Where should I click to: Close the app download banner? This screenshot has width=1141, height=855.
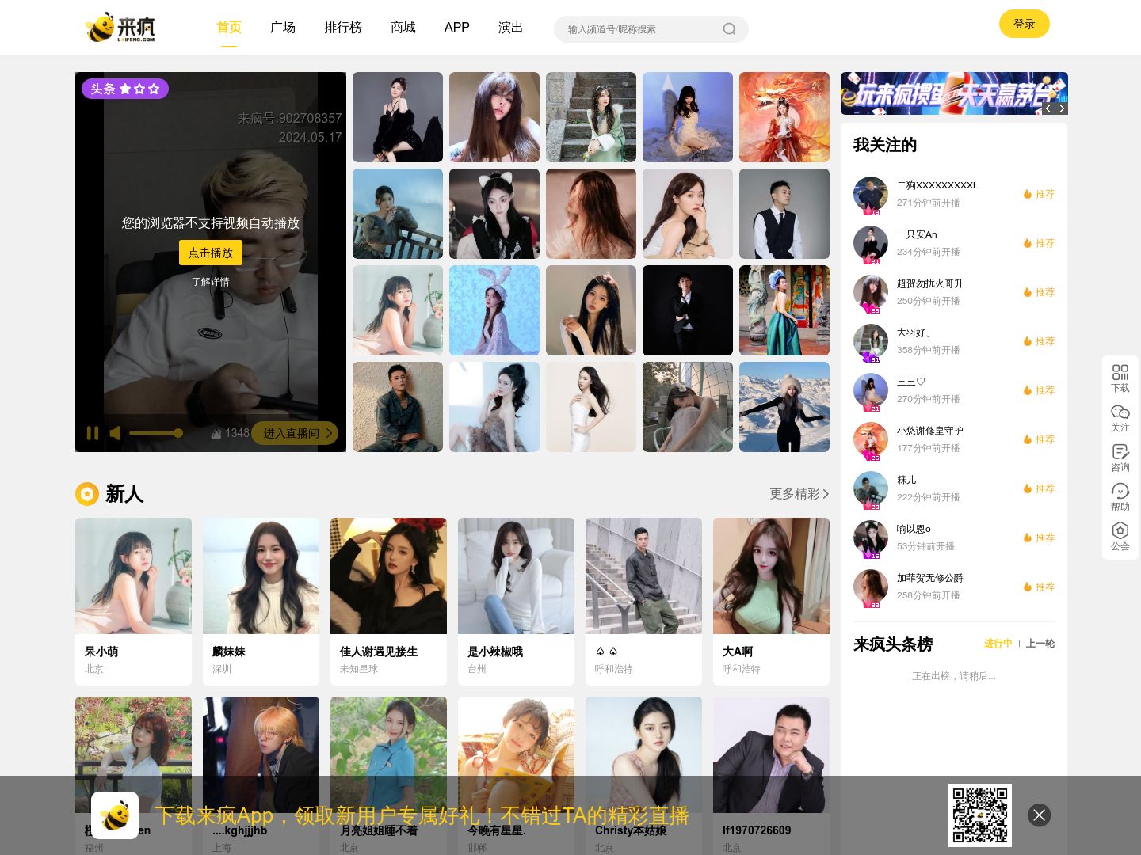(x=1039, y=815)
